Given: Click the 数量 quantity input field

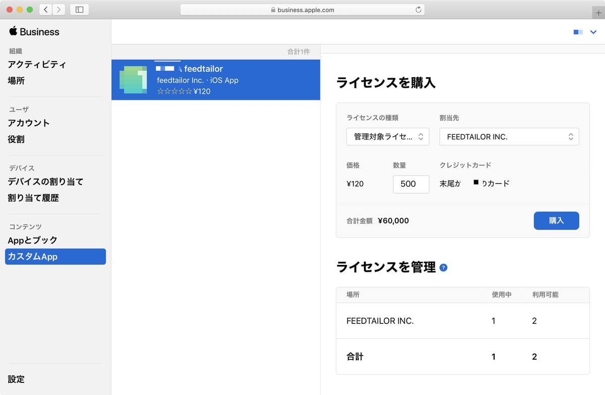Looking at the screenshot, I should pos(411,184).
